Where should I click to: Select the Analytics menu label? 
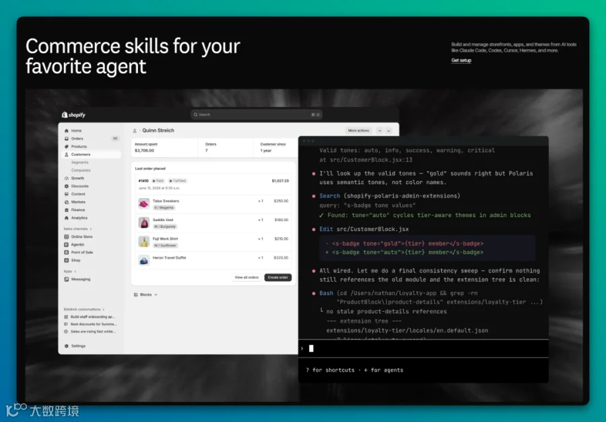tap(79, 218)
